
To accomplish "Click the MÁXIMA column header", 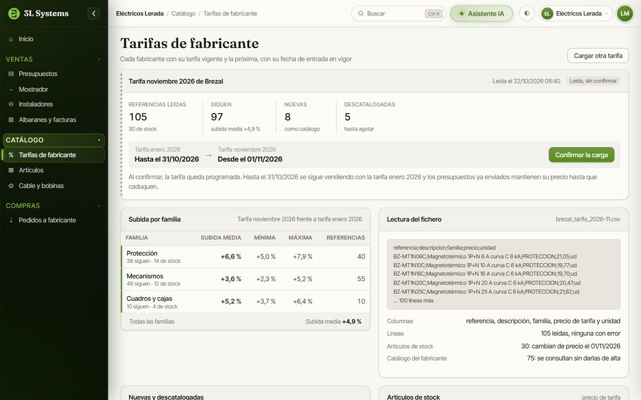I will [x=300, y=238].
